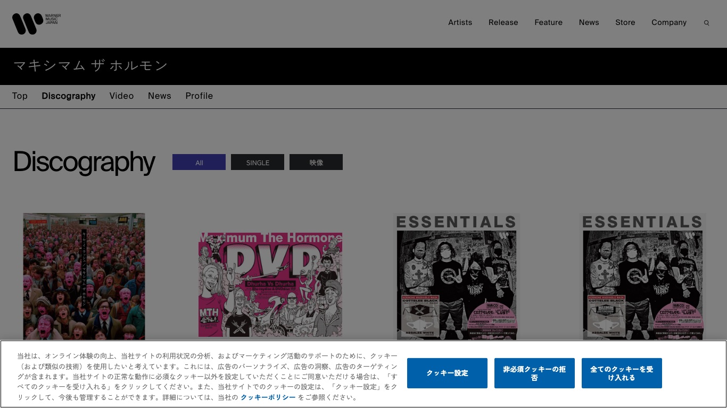Click 非必須クッキーの拒否 button

click(534, 373)
